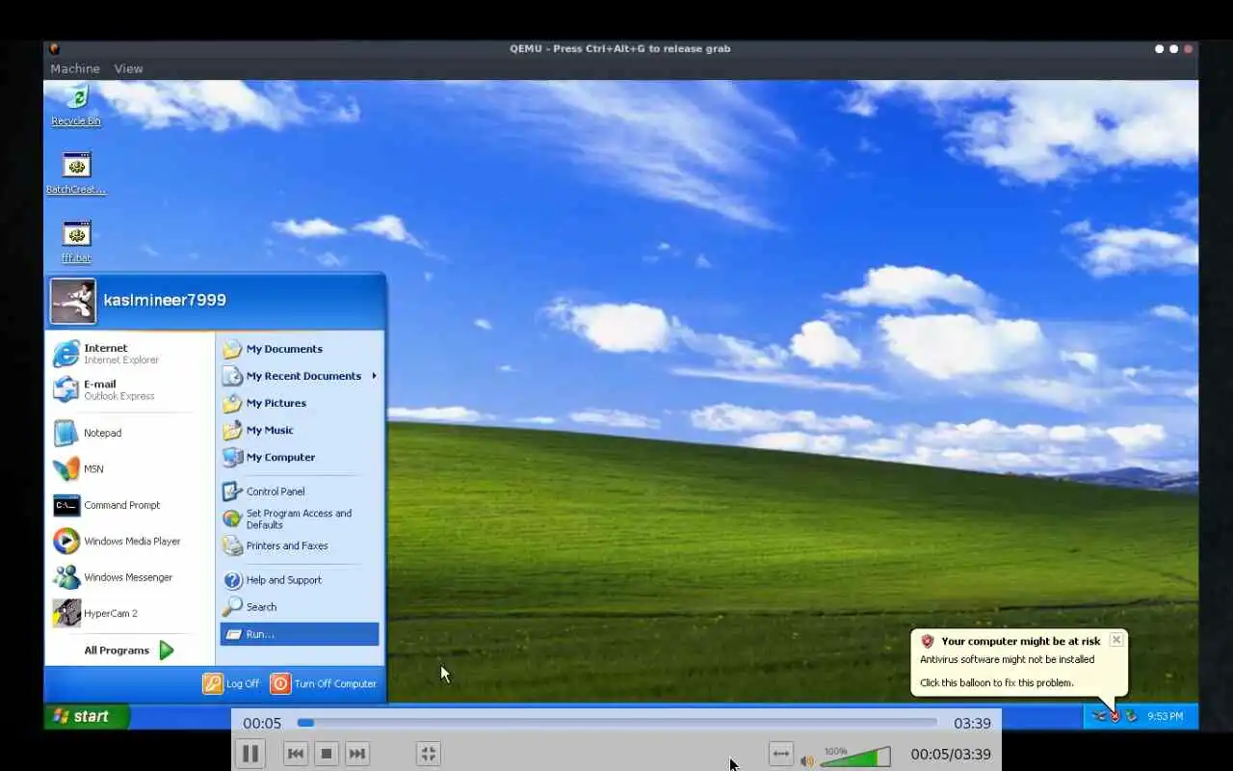Expand My Recent Documents submenu
Screen dimensions: 1233x771
[x=300, y=376]
